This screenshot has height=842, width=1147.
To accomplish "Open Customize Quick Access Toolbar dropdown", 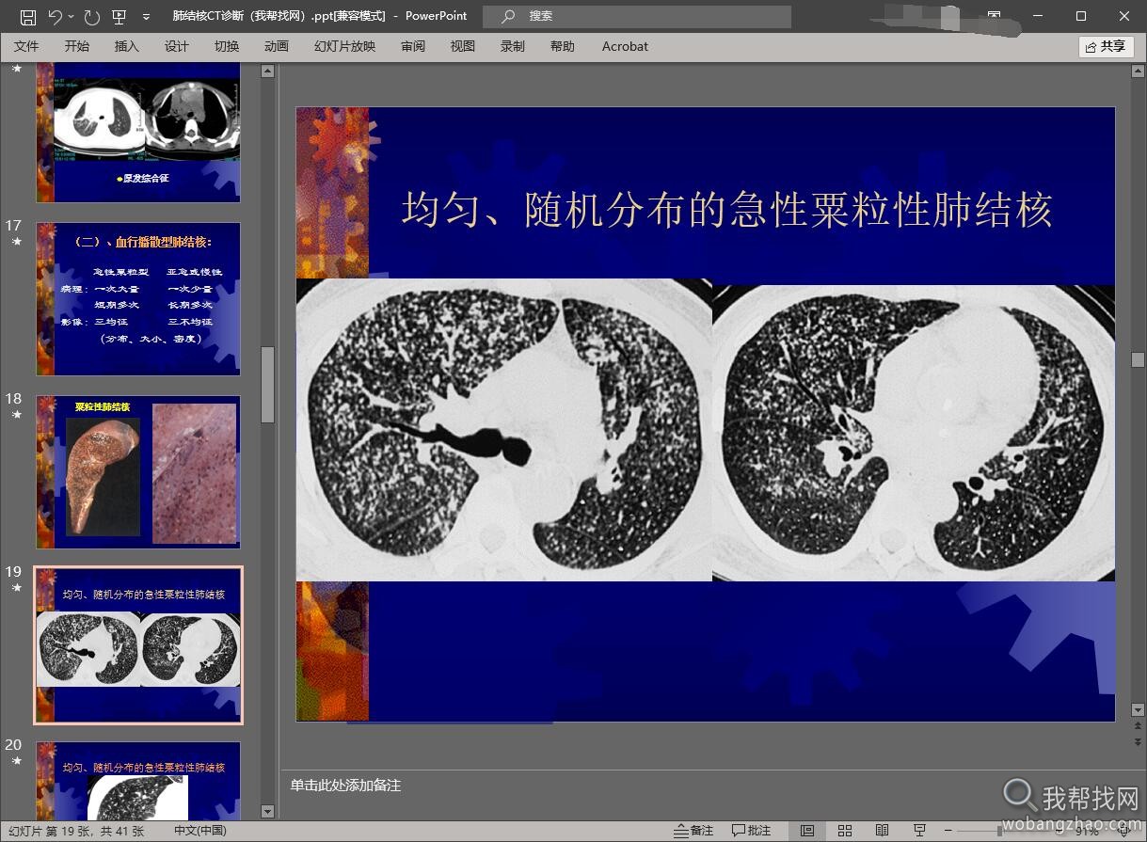I will coord(146,17).
